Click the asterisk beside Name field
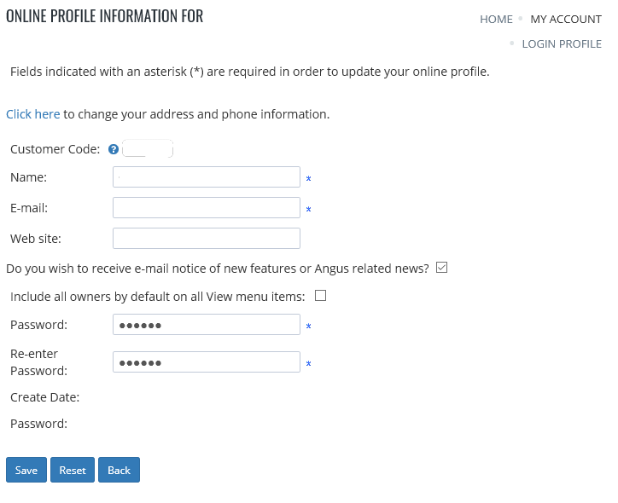The image size is (618, 503). (309, 179)
